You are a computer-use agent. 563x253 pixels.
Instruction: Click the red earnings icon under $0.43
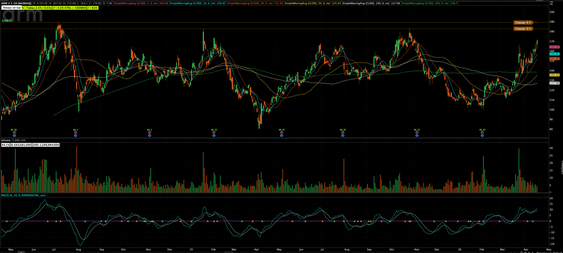coord(482,132)
